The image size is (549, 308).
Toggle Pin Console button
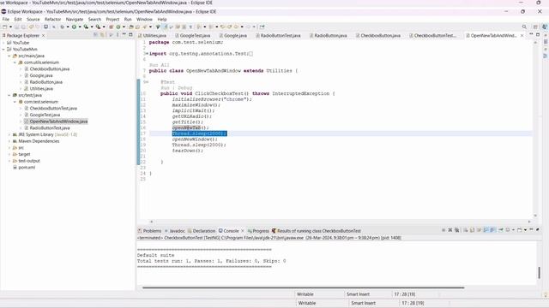[501, 230]
